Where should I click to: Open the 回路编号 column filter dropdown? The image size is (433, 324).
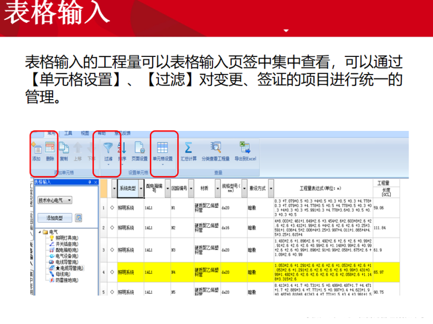coord(191,188)
